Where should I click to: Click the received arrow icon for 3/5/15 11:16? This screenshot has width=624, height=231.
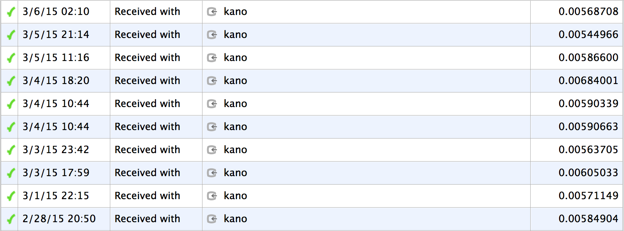pos(212,58)
